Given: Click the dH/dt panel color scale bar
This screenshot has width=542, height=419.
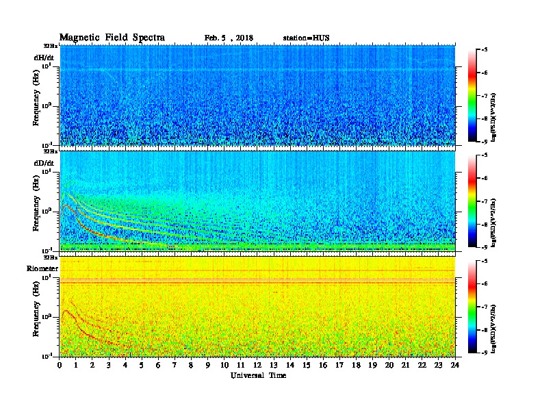Looking at the screenshot, I should (x=472, y=95).
